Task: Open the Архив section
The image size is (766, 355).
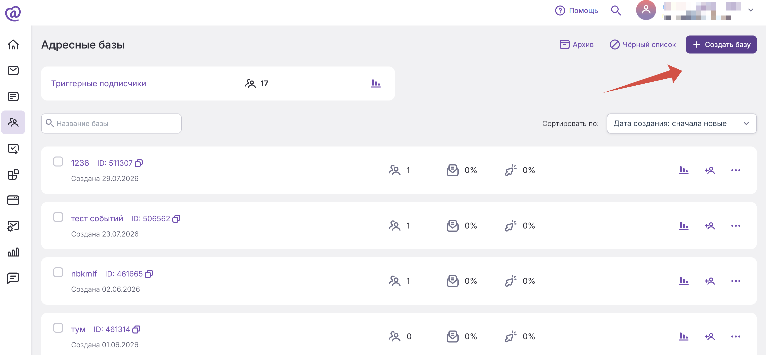Action: pos(576,44)
